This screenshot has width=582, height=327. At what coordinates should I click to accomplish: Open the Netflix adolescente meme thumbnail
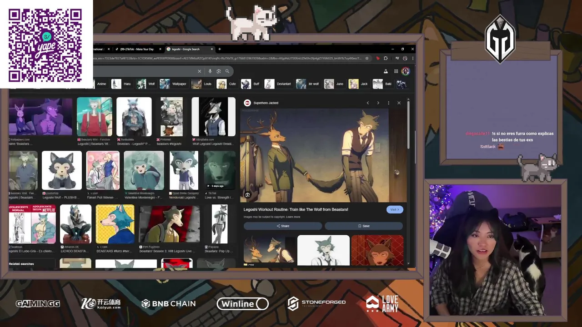(32, 224)
